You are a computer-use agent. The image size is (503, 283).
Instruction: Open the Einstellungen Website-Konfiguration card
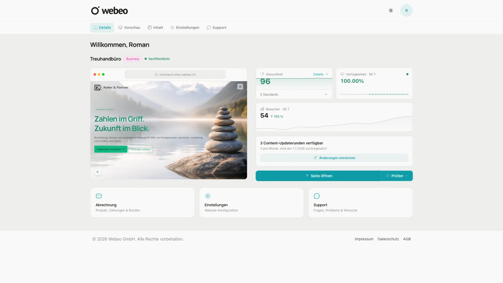point(251,203)
